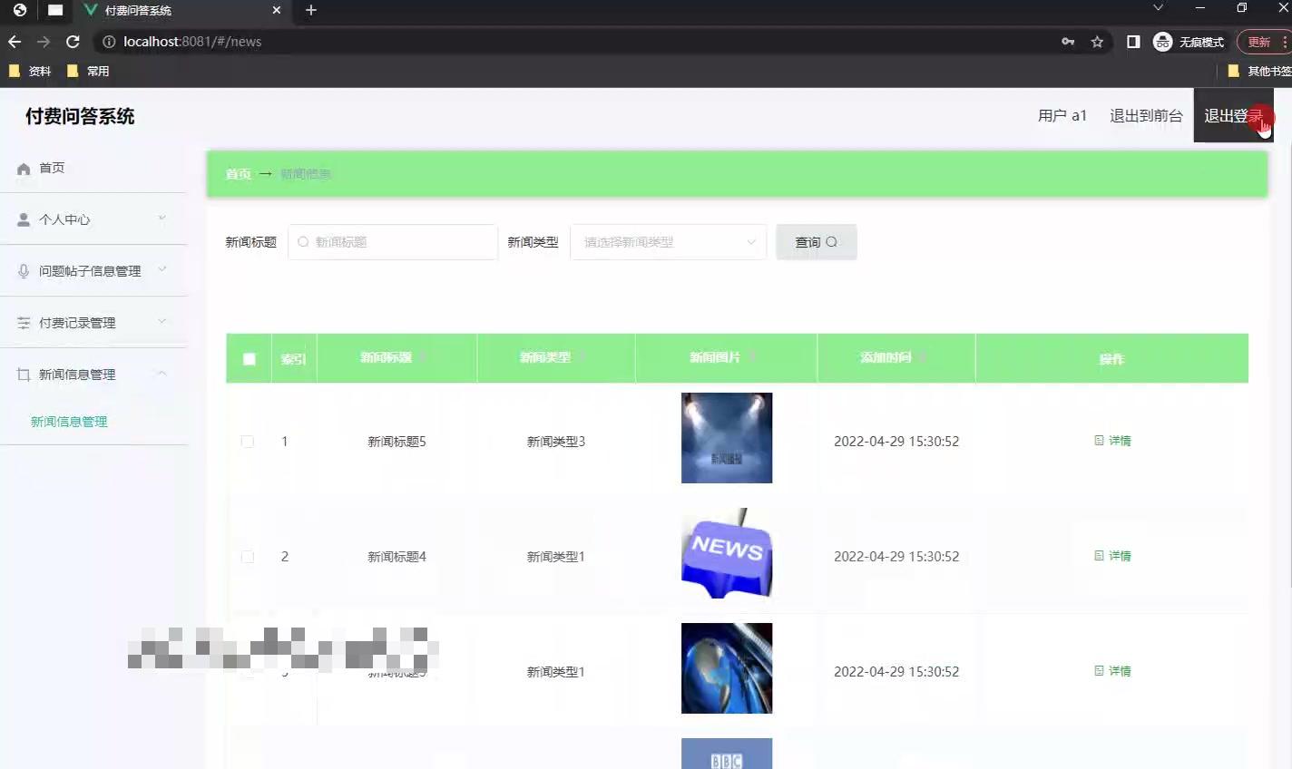Image resolution: width=1292 pixels, height=769 pixels.
Task: Click the incognito 无痕模式 icon
Action: (x=1162, y=42)
